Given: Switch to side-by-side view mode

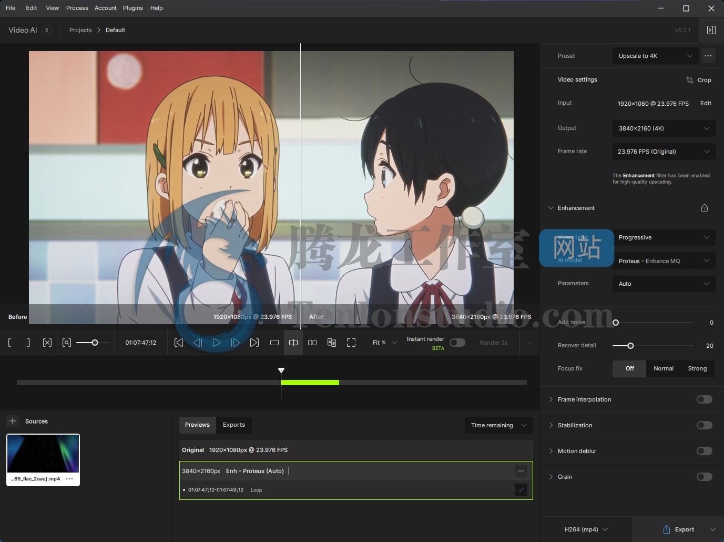Looking at the screenshot, I should 312,343.
